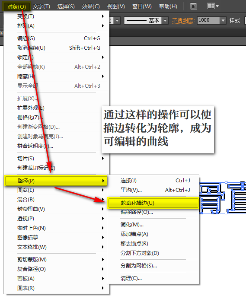Open the 基本 brush definition dropdown
Image resolution: width=246 pixels, height=299 pixels.
(165, 20)
